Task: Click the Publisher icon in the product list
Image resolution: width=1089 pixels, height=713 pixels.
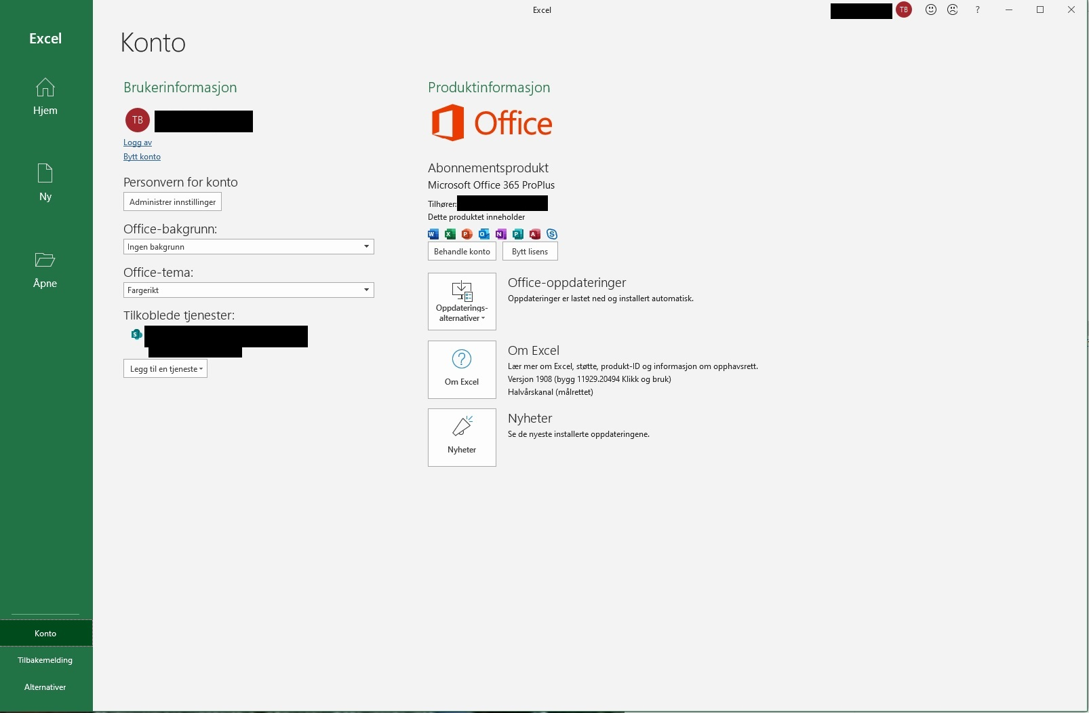Action: pyautogui.click(x=518, y=234)
